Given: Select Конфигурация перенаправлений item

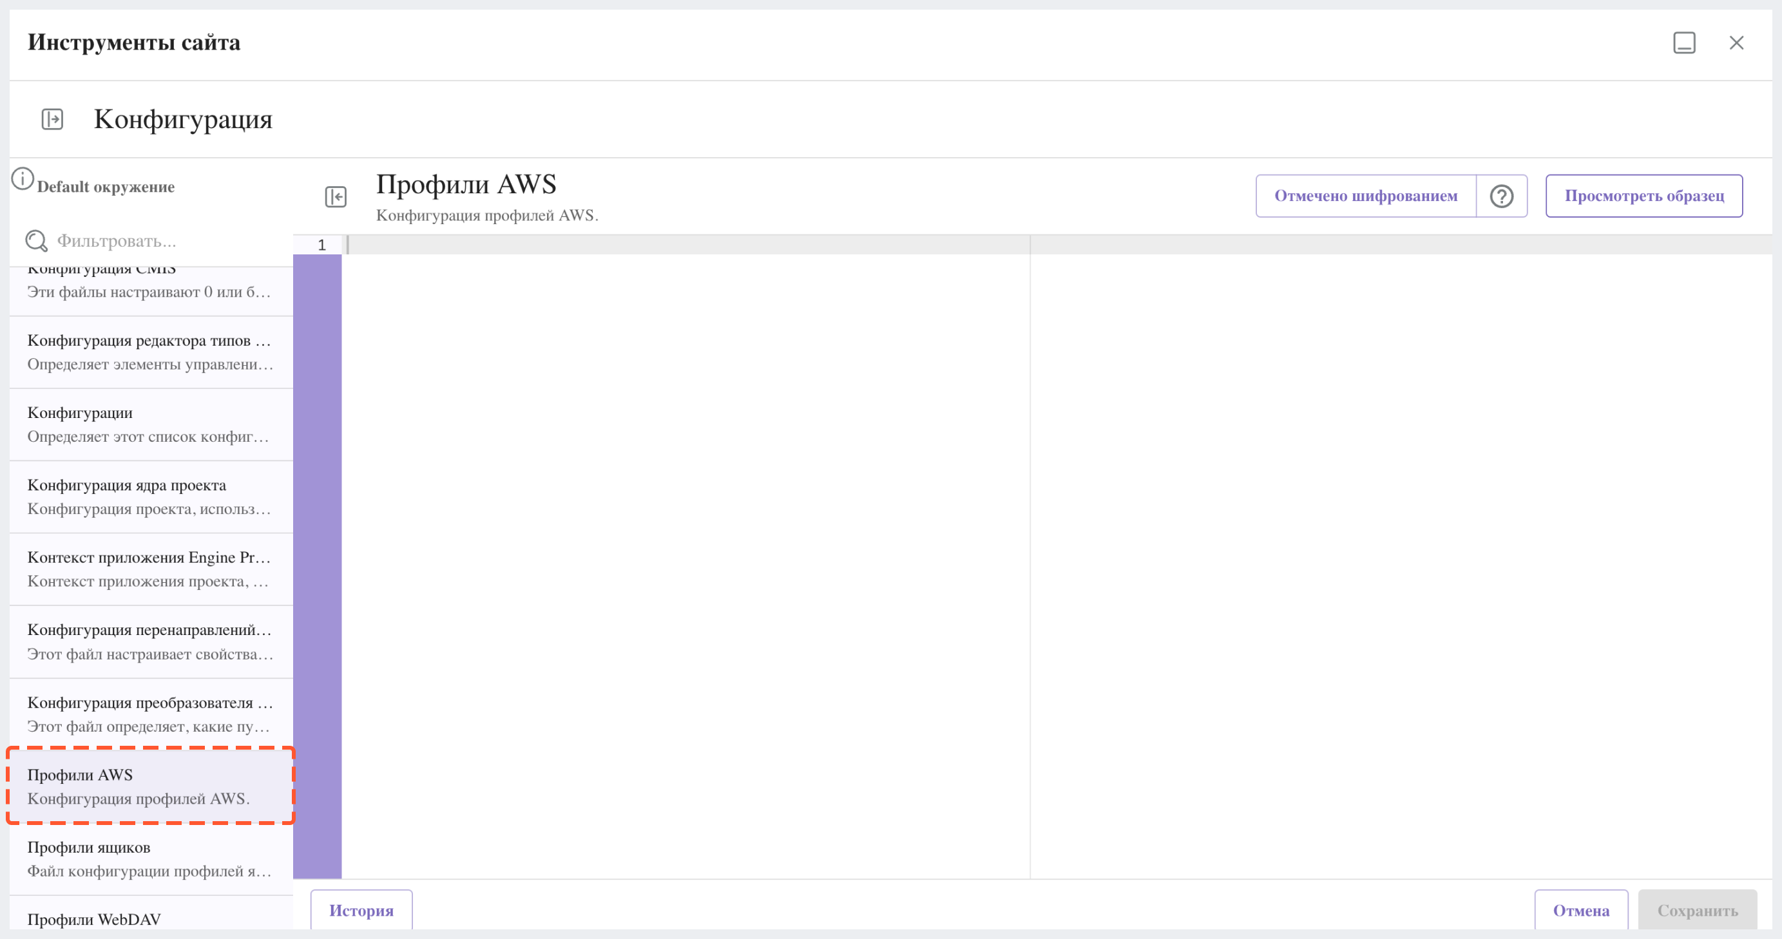Looking at the screenshot, I should (x=151, y=641).
